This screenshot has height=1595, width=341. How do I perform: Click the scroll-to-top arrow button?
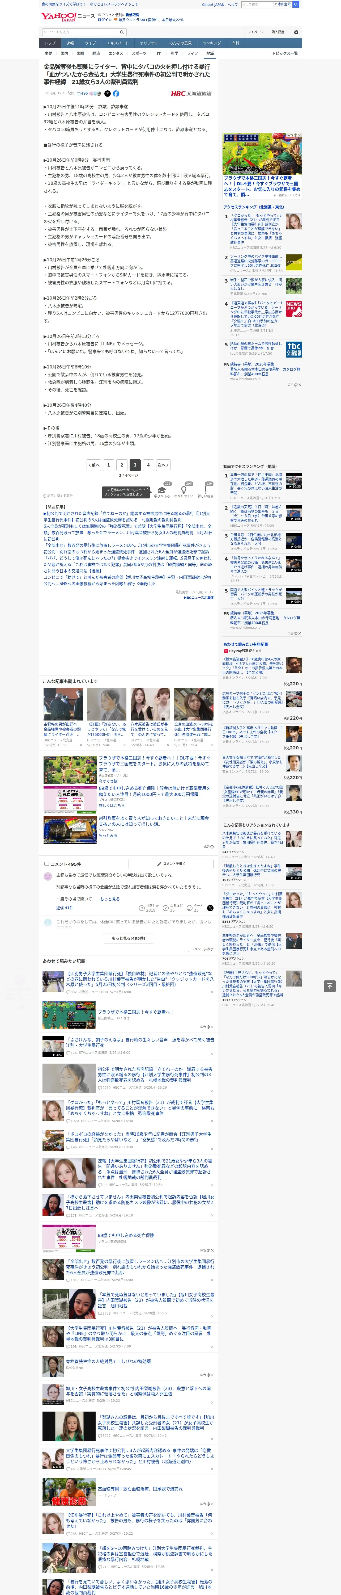coord(330,986)
